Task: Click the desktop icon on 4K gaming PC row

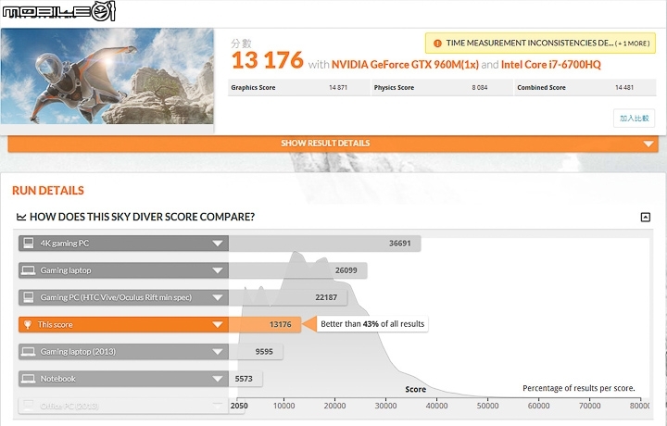Action: pyautogui.click(x=29, y=244)
